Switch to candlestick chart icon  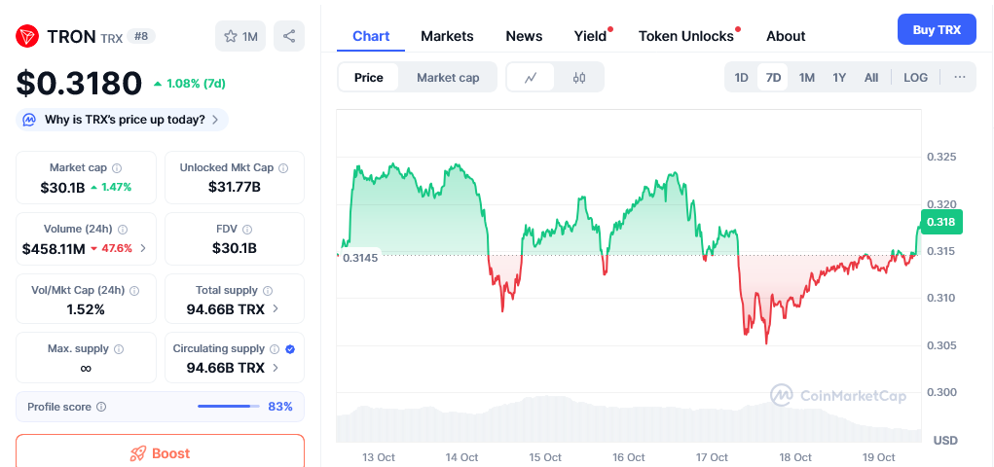[579, 78]
